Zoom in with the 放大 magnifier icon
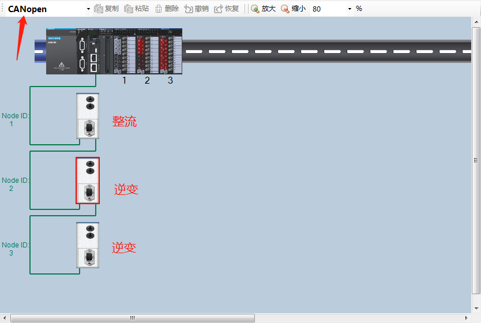 click(x=255, y=9)
